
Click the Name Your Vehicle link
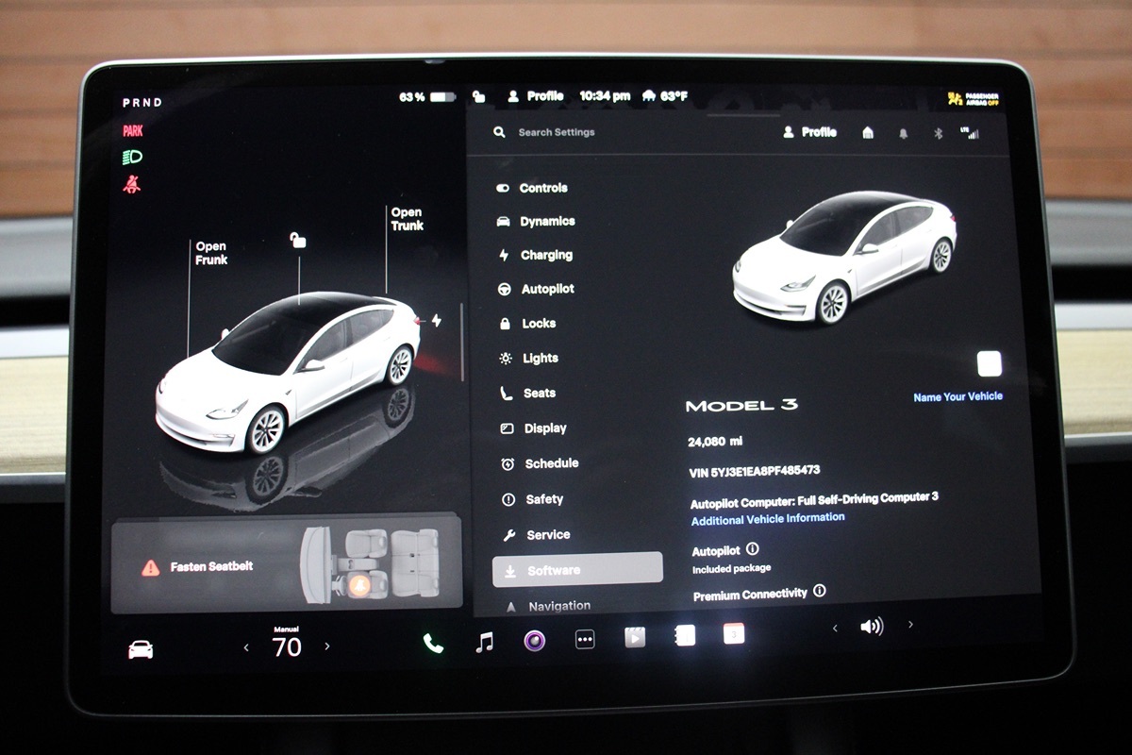coord(957,397)
